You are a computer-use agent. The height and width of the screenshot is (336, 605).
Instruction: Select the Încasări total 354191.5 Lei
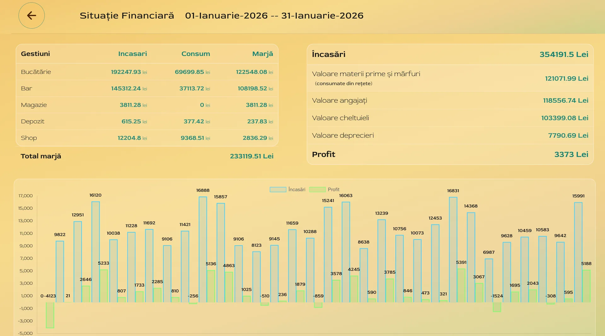564,54
